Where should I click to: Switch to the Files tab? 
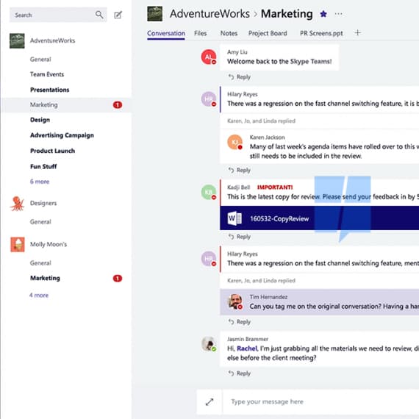pyautogui.click(x=201, y=33)
